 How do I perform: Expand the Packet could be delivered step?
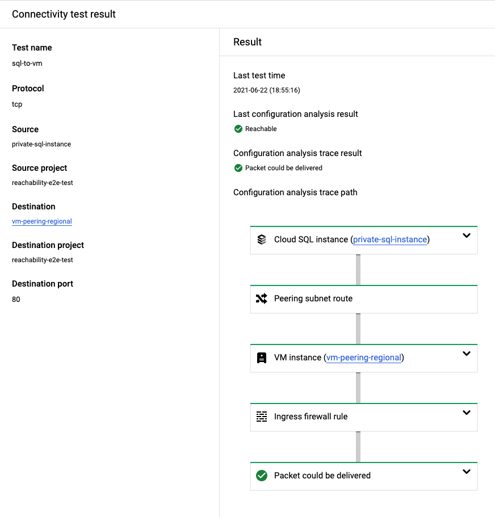pyautogui.click(x=467, y=472)
